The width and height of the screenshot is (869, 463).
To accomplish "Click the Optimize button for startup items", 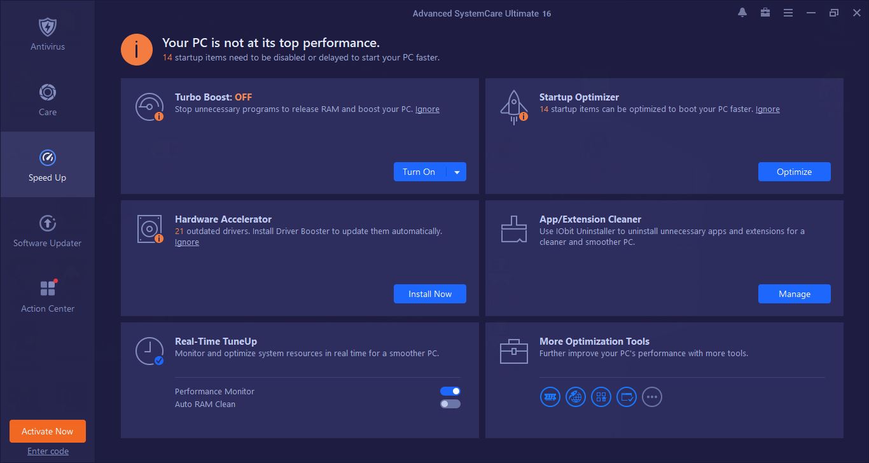I will tap(795, 172).
